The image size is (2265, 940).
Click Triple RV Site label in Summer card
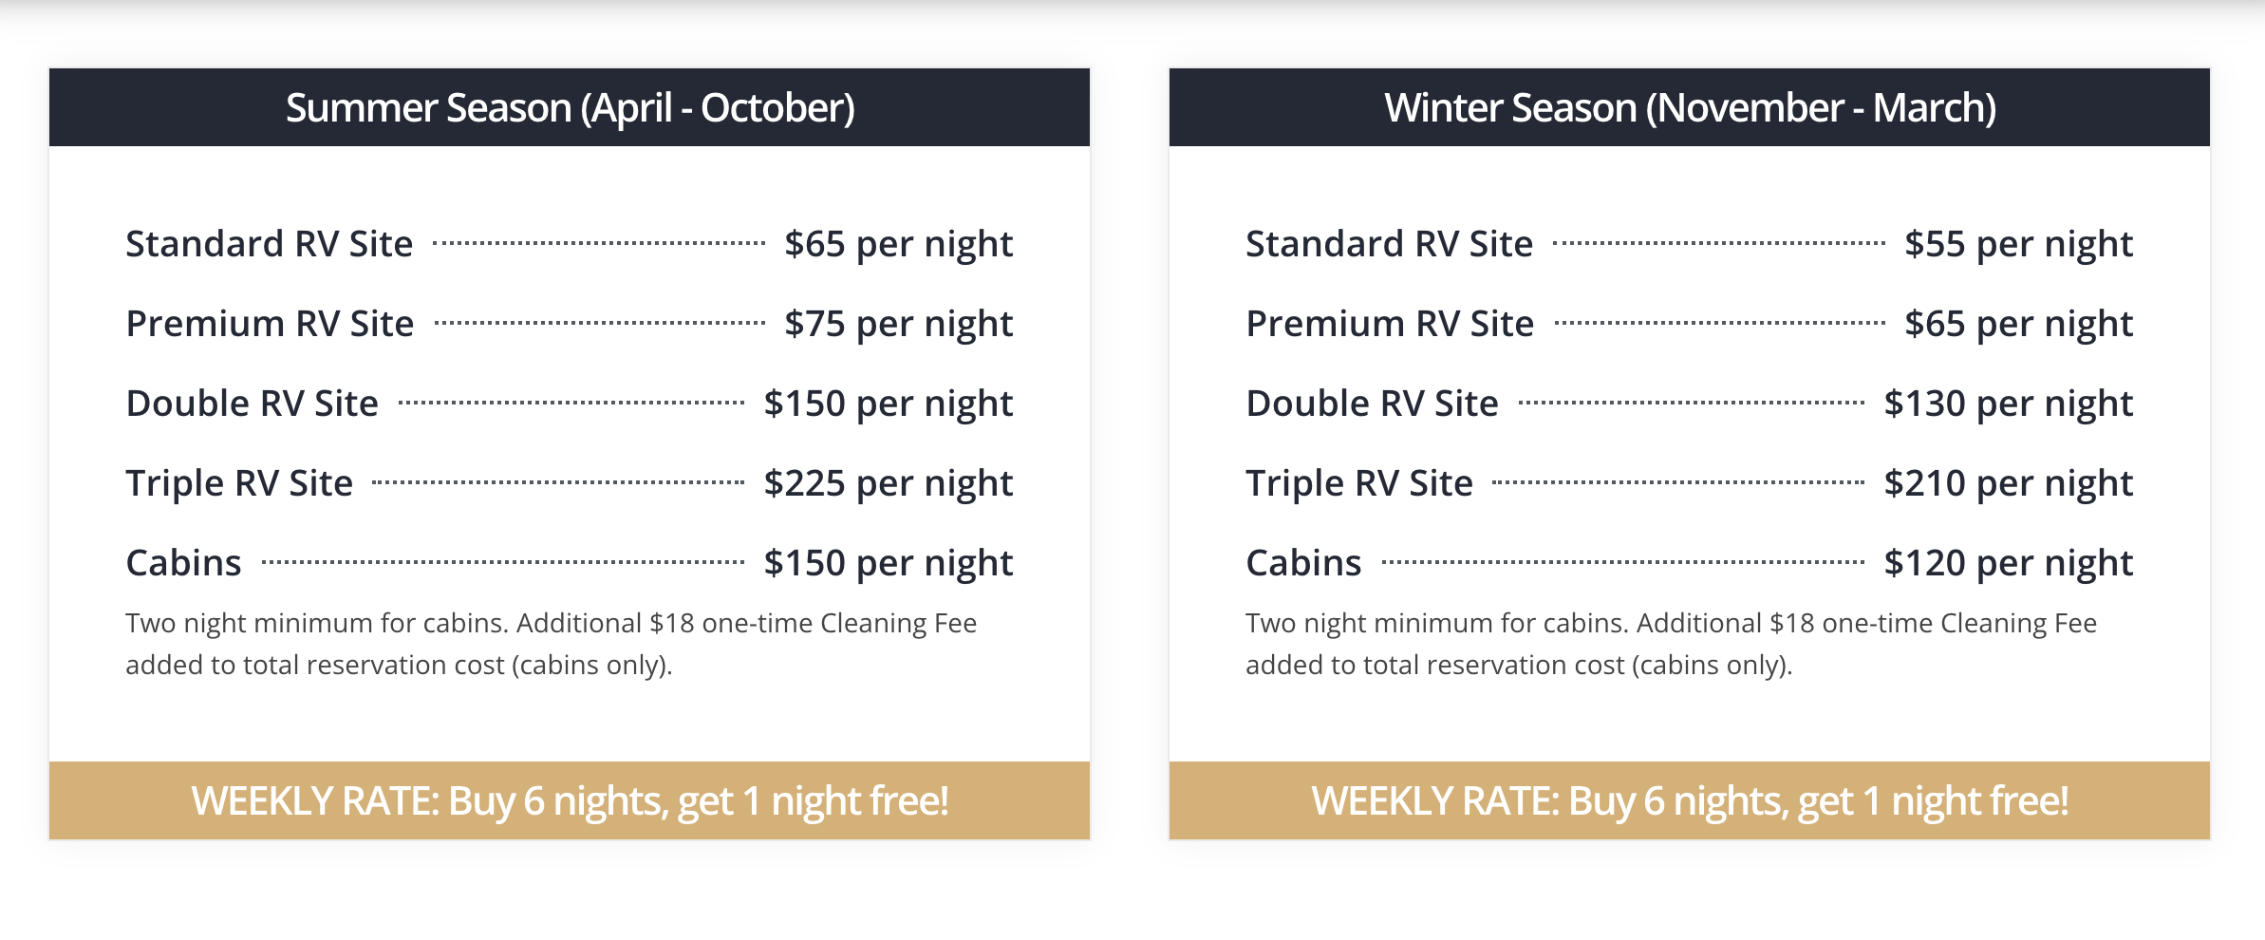click(239, 483)
